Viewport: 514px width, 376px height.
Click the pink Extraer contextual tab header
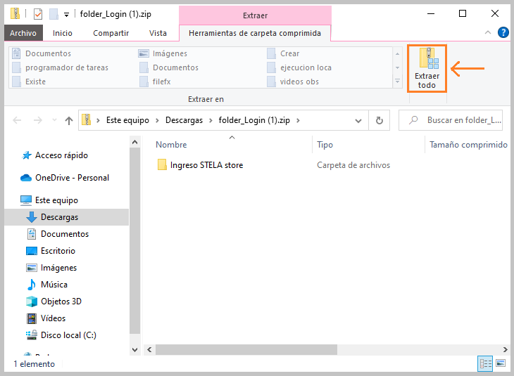255,15
